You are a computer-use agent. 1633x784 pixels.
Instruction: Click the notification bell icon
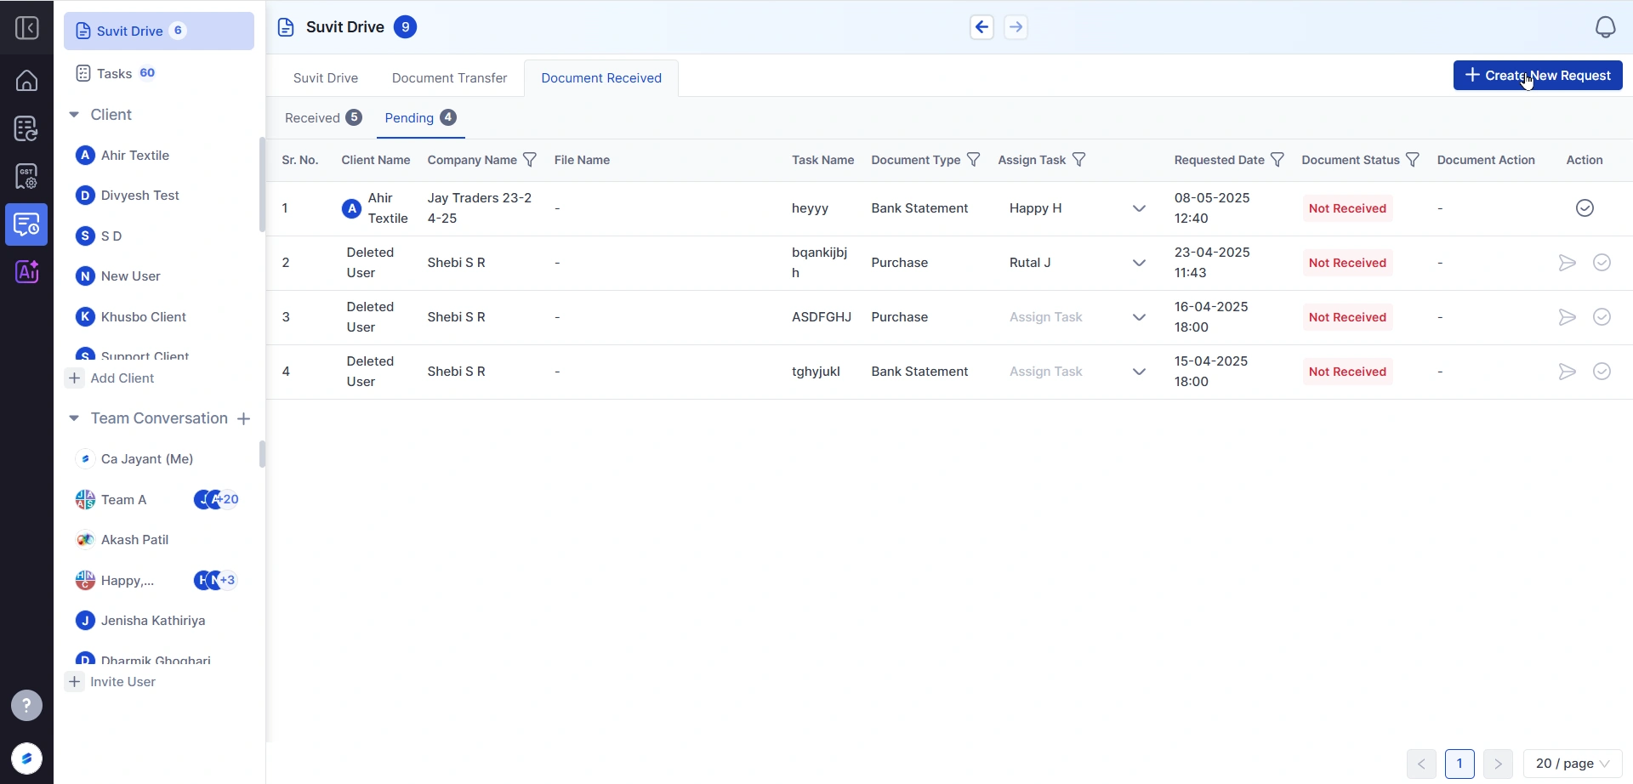(x=1605, y=27)
